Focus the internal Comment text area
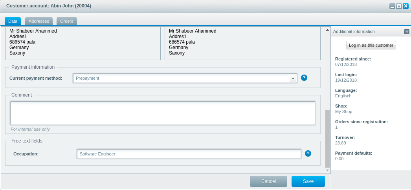Viewport: 411px width, 190px height. tap(163, 113)
